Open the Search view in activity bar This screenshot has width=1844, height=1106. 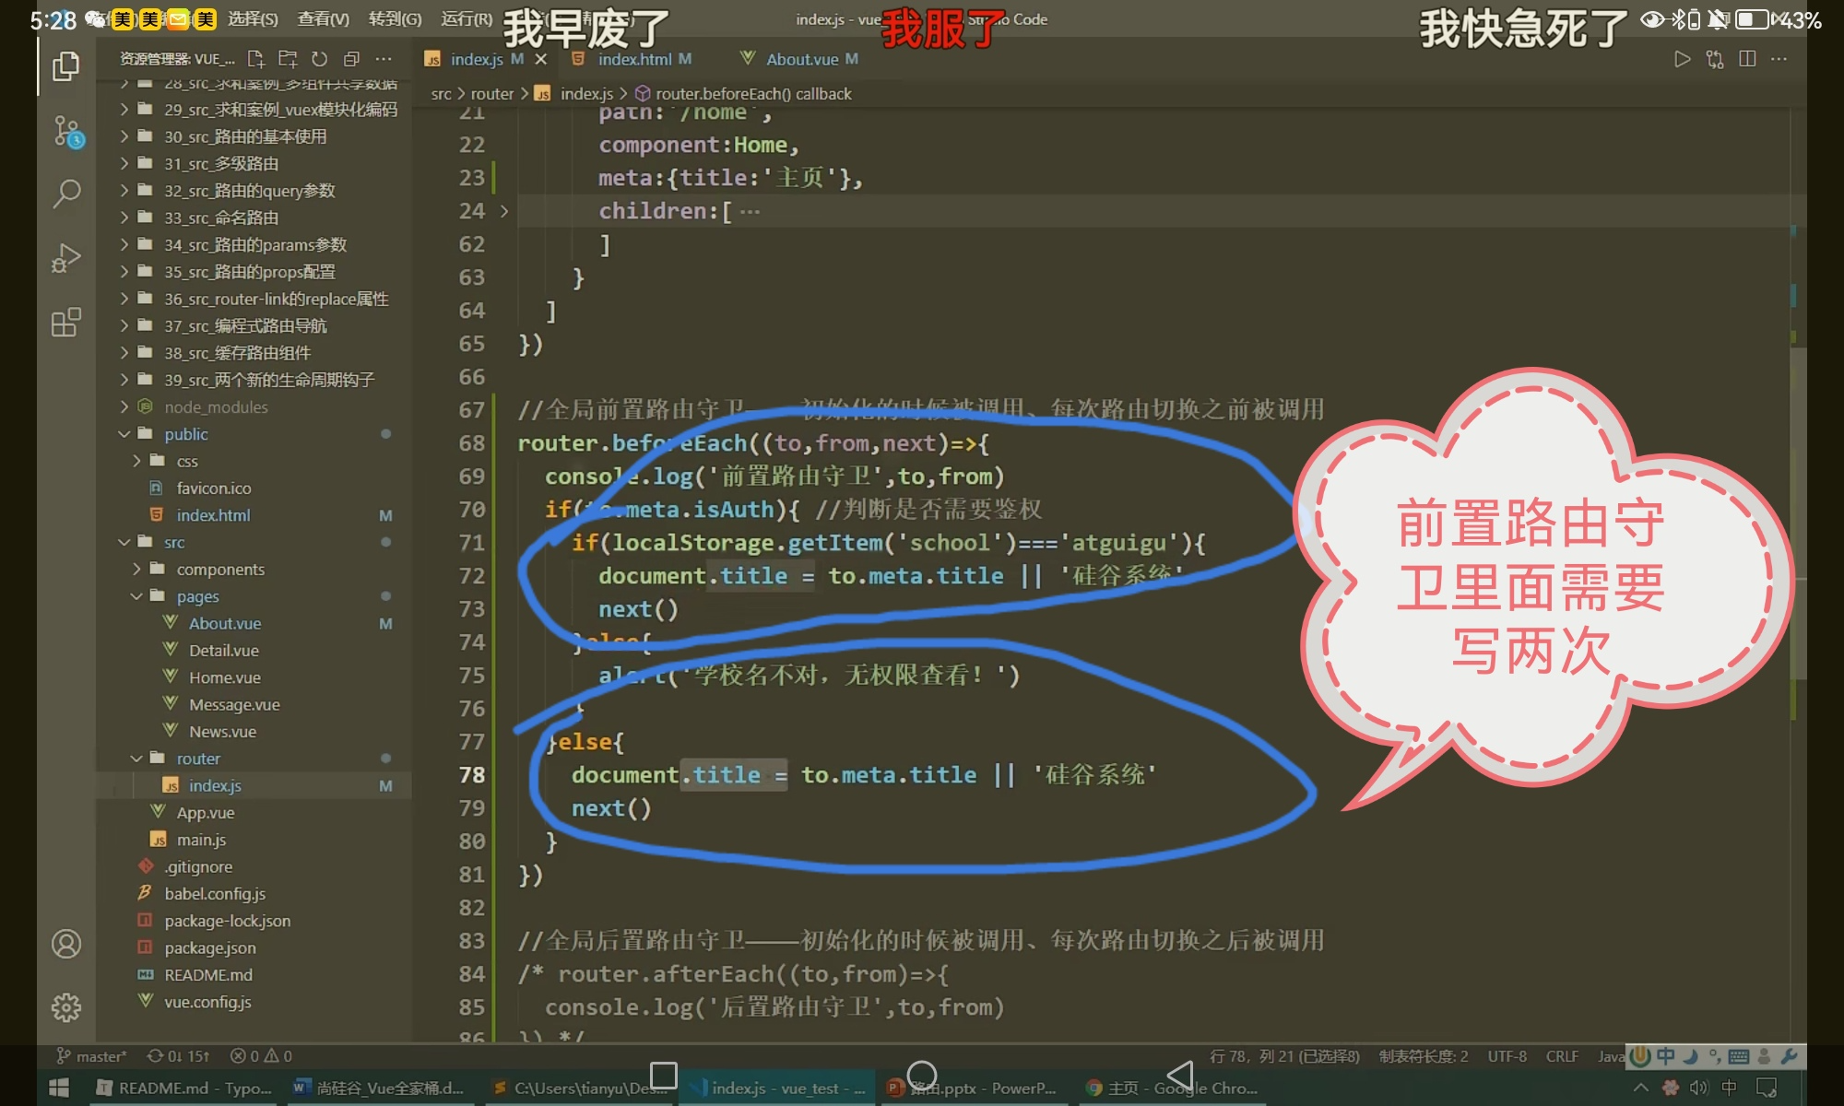(66, 194)
